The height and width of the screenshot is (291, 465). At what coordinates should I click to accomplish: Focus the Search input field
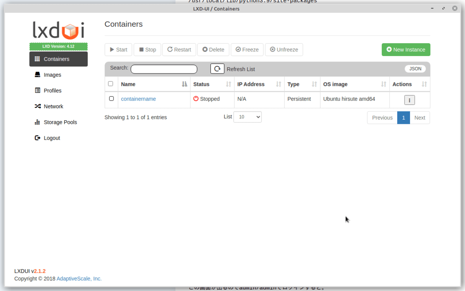[x=164, y=69]
